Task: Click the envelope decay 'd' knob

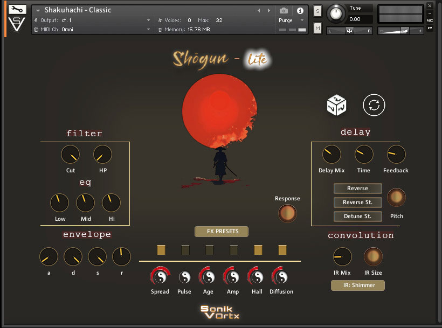Action: point(73,256)
